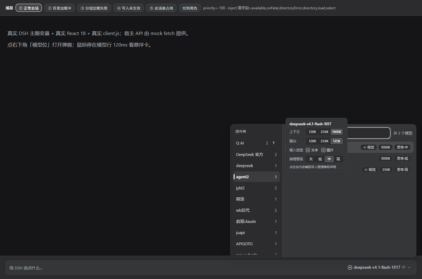Screen dimensions: 422x279
Task: Click the 256K badge in model list
Action: [386, 170]
